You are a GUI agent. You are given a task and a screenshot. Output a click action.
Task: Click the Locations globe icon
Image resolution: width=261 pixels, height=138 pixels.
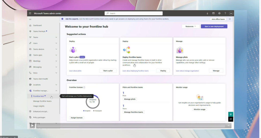[x=30, y=85]
